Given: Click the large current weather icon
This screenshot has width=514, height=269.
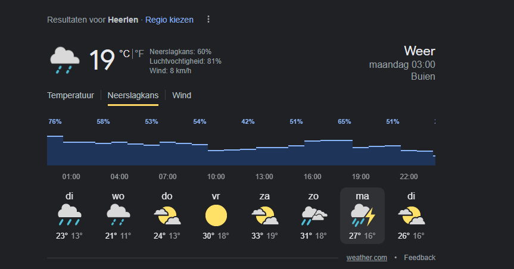Looking at the screenshot, I should tap(65, 60).
